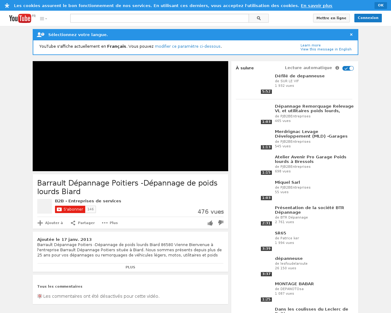Click the 476 vues view count

coord(210,212)
